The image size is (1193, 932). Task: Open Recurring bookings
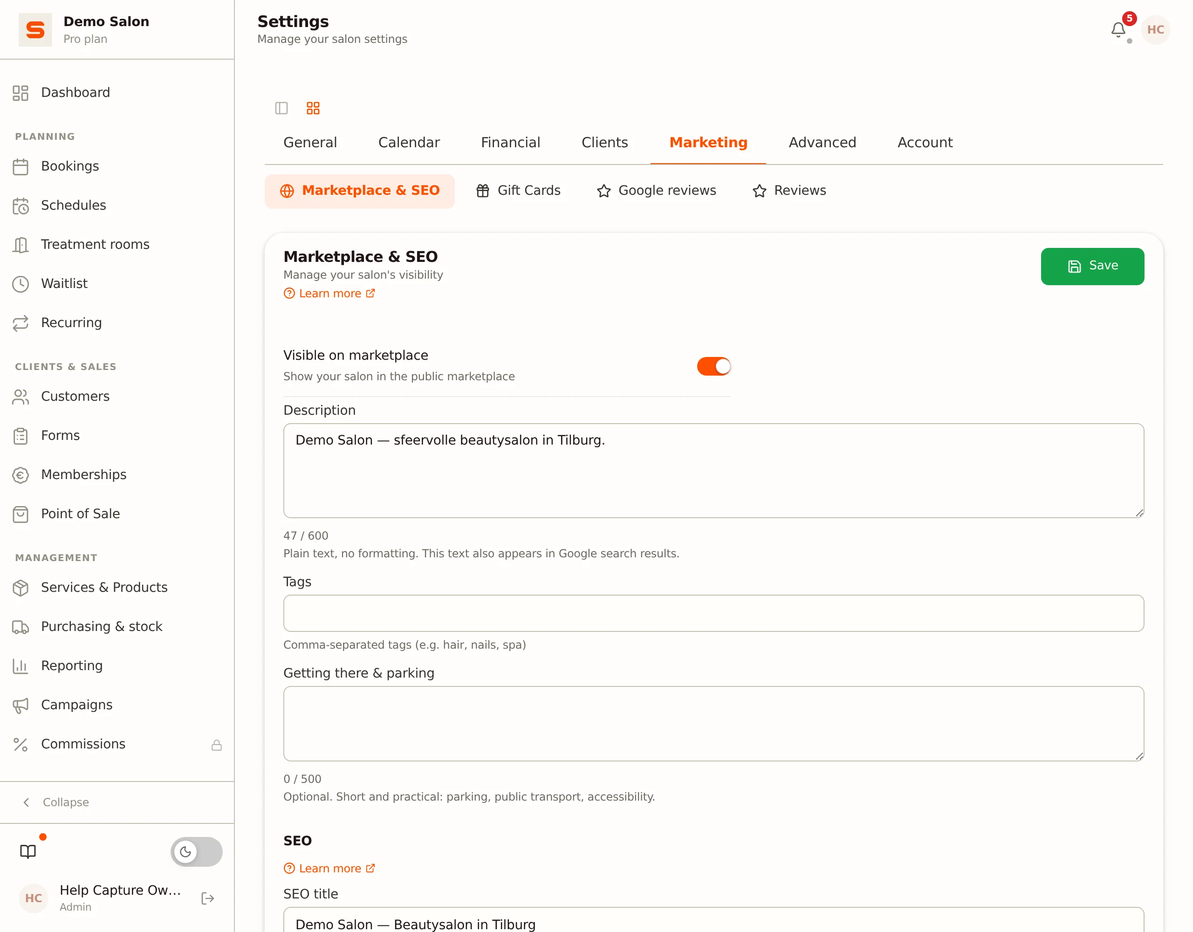coord(117,323)
